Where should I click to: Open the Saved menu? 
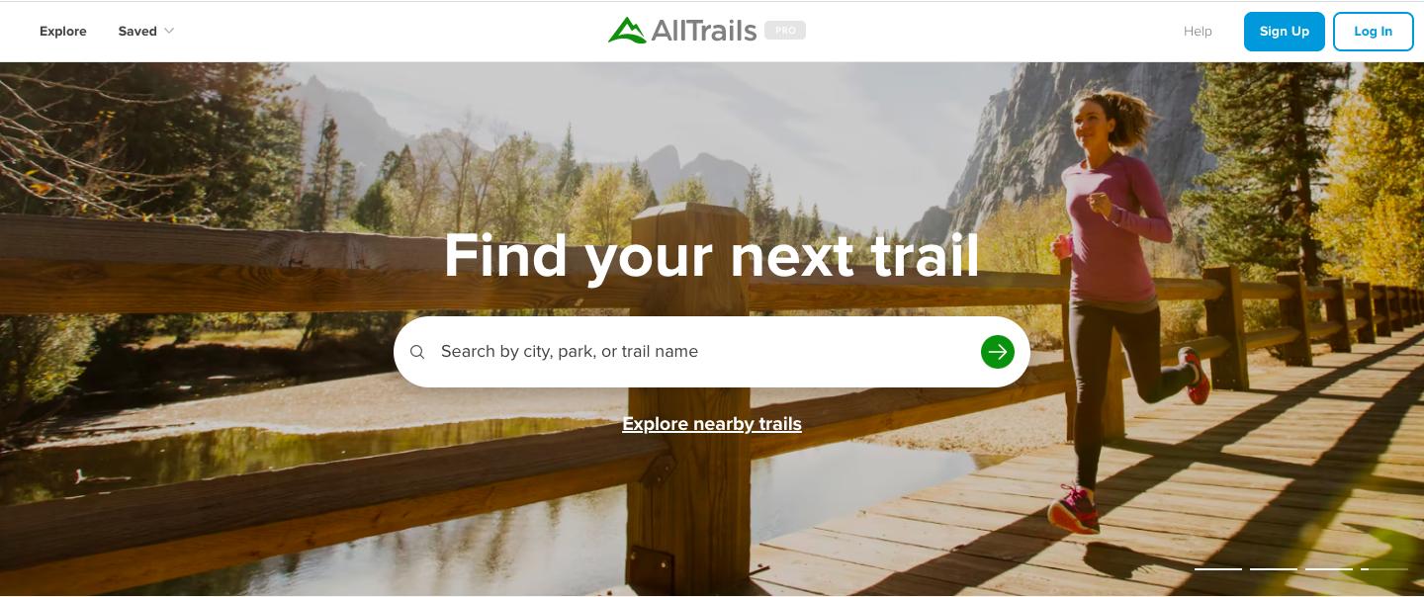pyautogui.click(x=146, y=31)
